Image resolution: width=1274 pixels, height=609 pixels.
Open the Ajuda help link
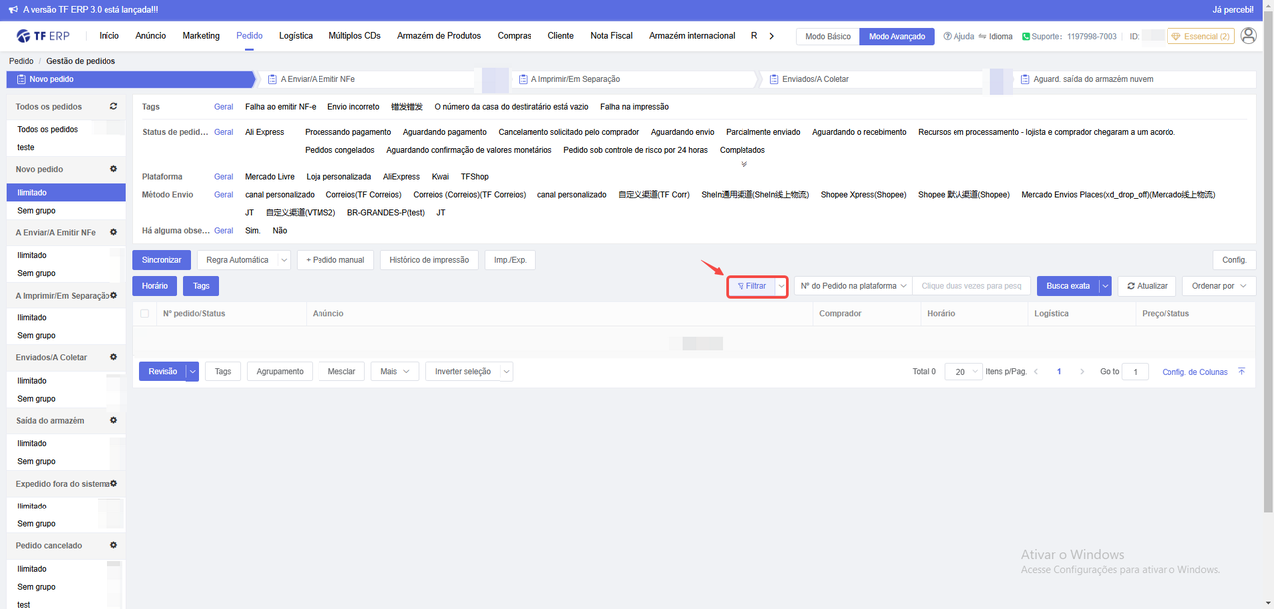click(958, 37)
